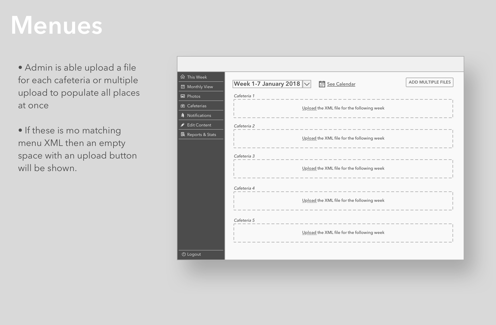Click the See Calendar link
The image size is (496, 325).
click(341, 84)
